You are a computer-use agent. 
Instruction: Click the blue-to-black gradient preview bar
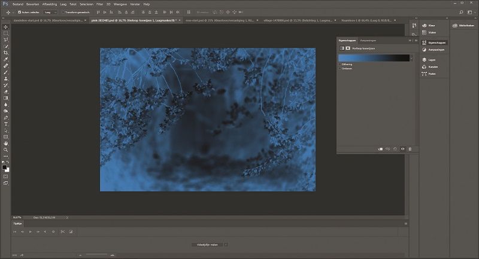pyautogui.click(x=374, y=58)
